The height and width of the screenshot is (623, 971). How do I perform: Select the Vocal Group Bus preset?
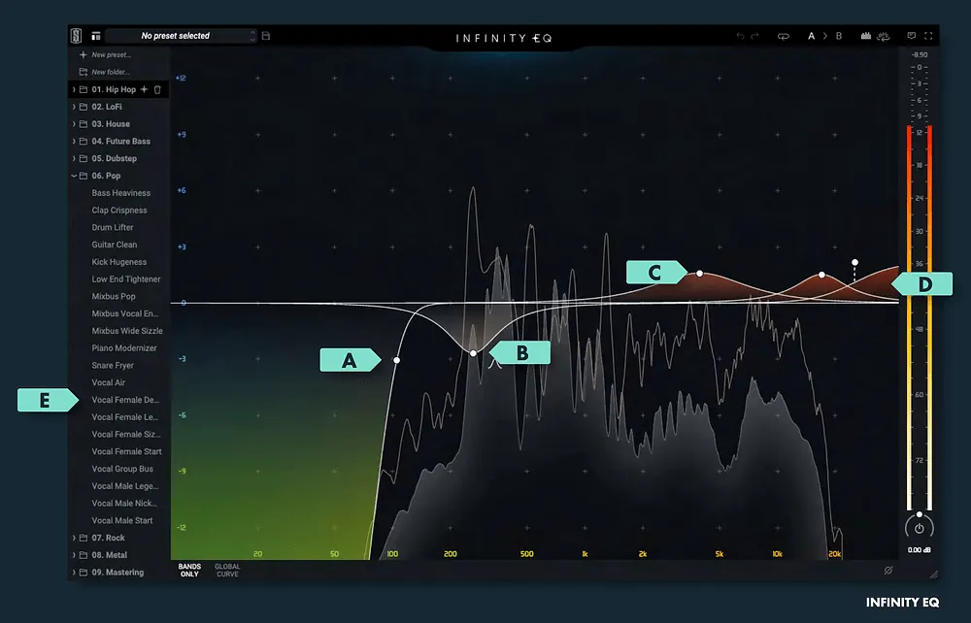tap(122, 469)
